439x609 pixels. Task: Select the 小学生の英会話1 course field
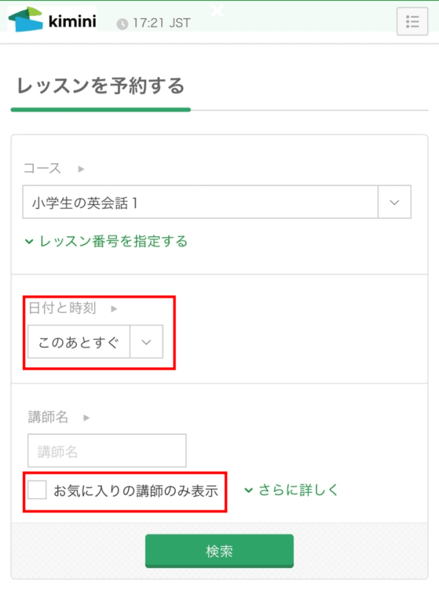click(205, 202)
